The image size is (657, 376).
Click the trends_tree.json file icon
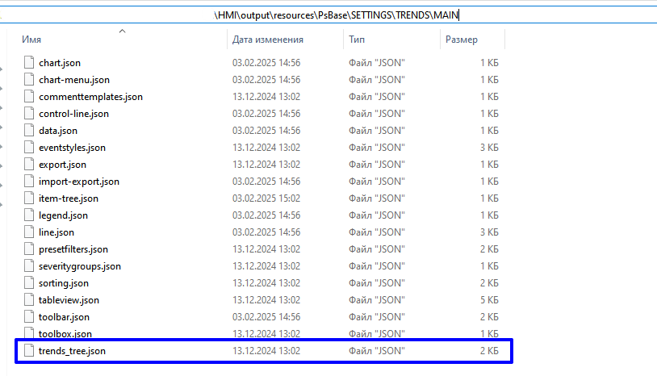30,351
